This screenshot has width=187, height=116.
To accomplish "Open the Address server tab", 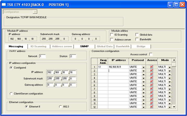I will pos(62,46).
